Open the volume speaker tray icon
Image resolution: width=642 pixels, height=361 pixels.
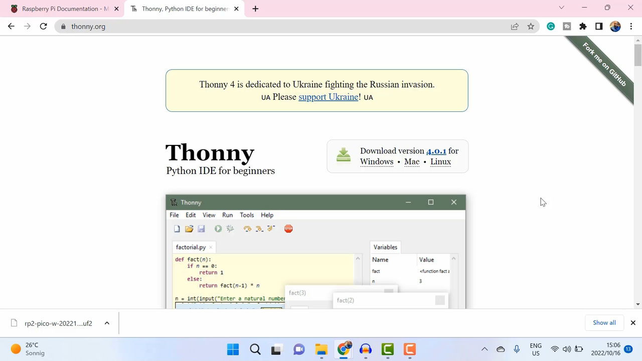pos(567,349)
